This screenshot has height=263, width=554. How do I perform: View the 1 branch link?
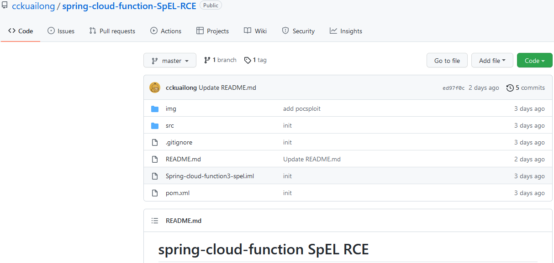coord(220,60)
